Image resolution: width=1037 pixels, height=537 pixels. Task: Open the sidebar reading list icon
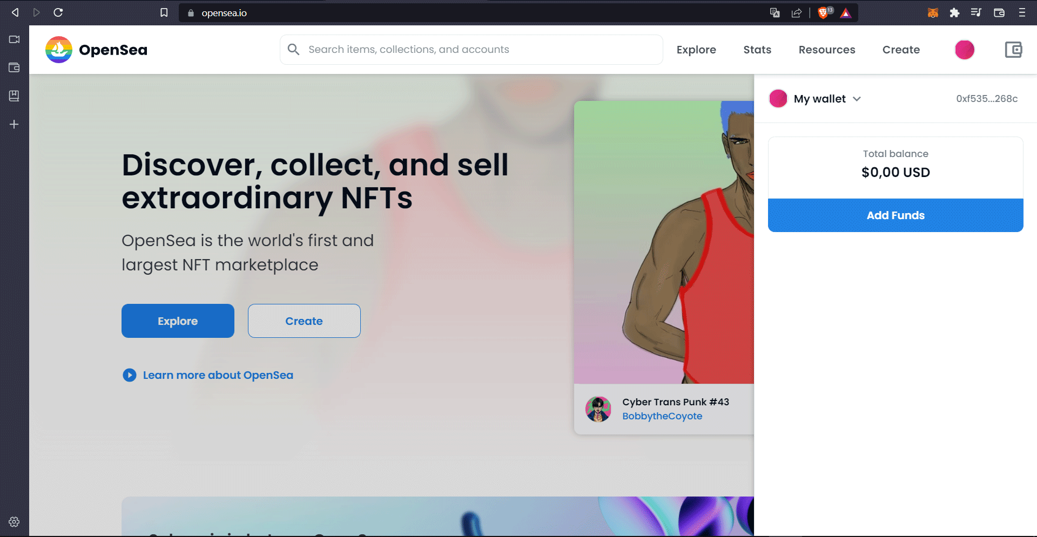coord(15,96)
